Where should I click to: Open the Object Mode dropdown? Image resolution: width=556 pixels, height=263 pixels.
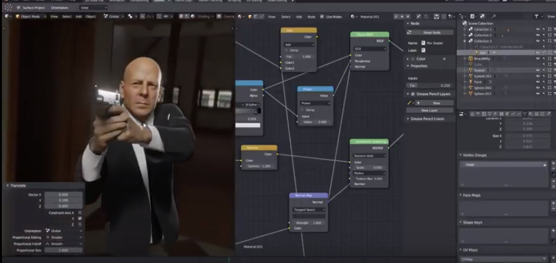click(31, 16)
